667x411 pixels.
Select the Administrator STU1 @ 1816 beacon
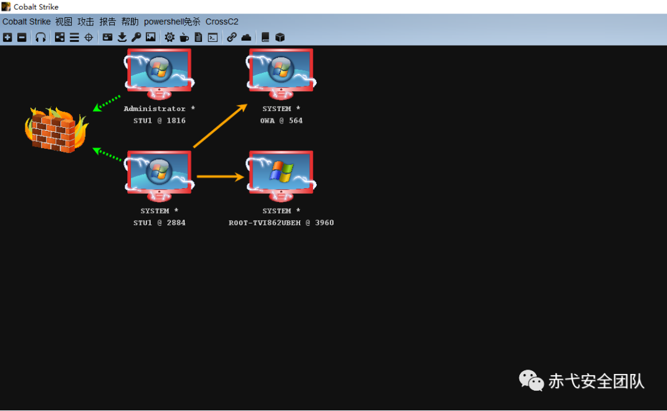pyautogui.click(x=159, y=73)
